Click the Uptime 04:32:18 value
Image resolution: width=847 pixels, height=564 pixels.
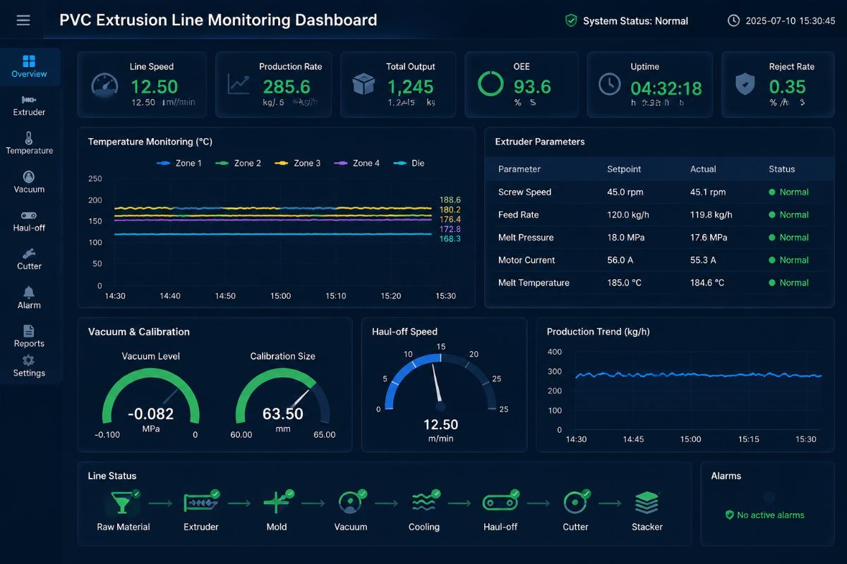point(666,88)
